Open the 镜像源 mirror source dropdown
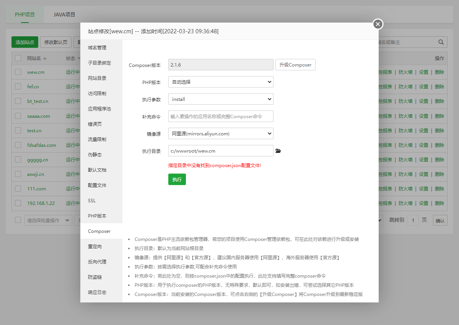 [x=221, y=133]
